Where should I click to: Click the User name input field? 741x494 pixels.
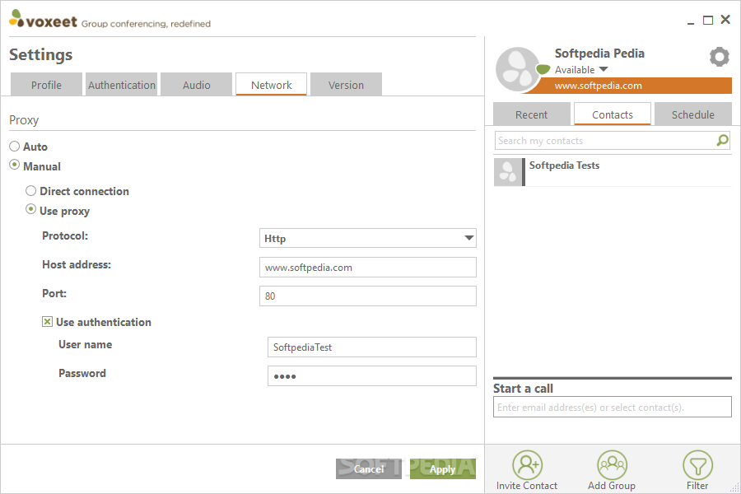(x=372, y=347)
